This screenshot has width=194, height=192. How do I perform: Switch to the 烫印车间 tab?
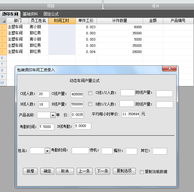click(x=10, y=14)
